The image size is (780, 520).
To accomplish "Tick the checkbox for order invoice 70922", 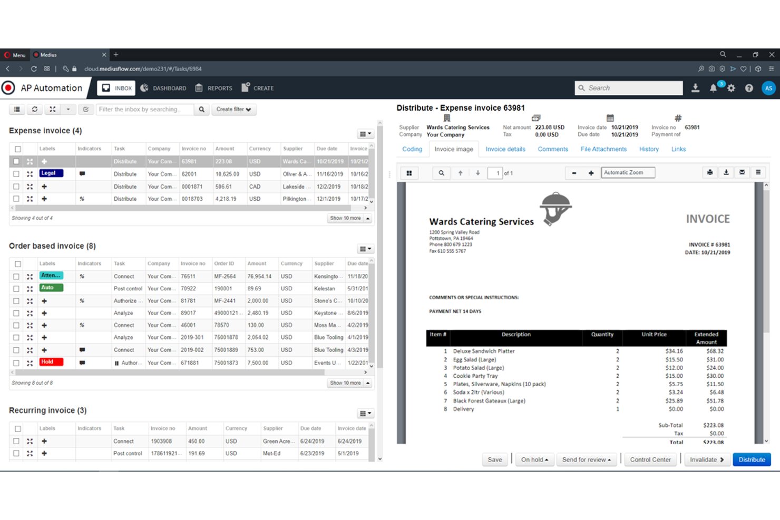I will pos(16,289).
